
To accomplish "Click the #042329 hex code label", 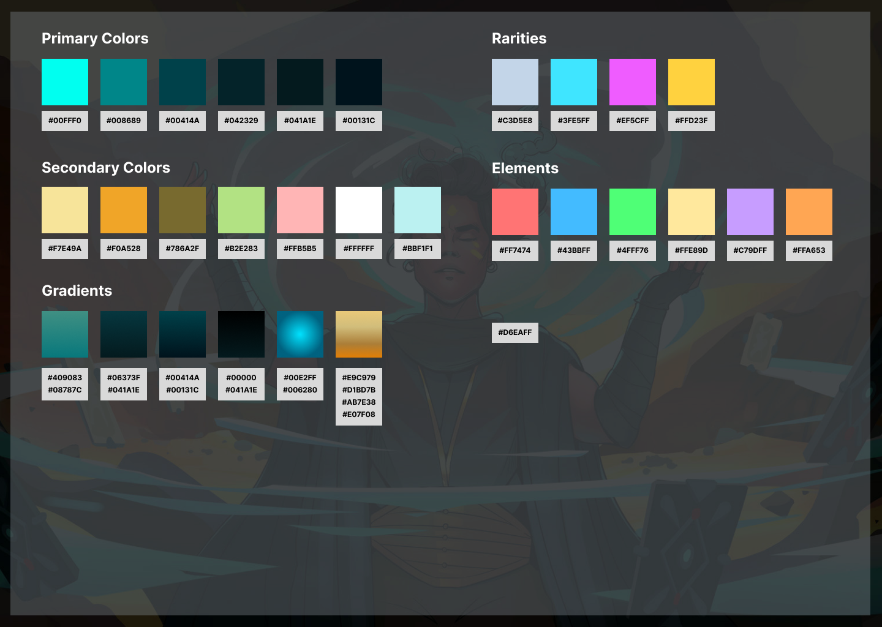I will 241,121.
